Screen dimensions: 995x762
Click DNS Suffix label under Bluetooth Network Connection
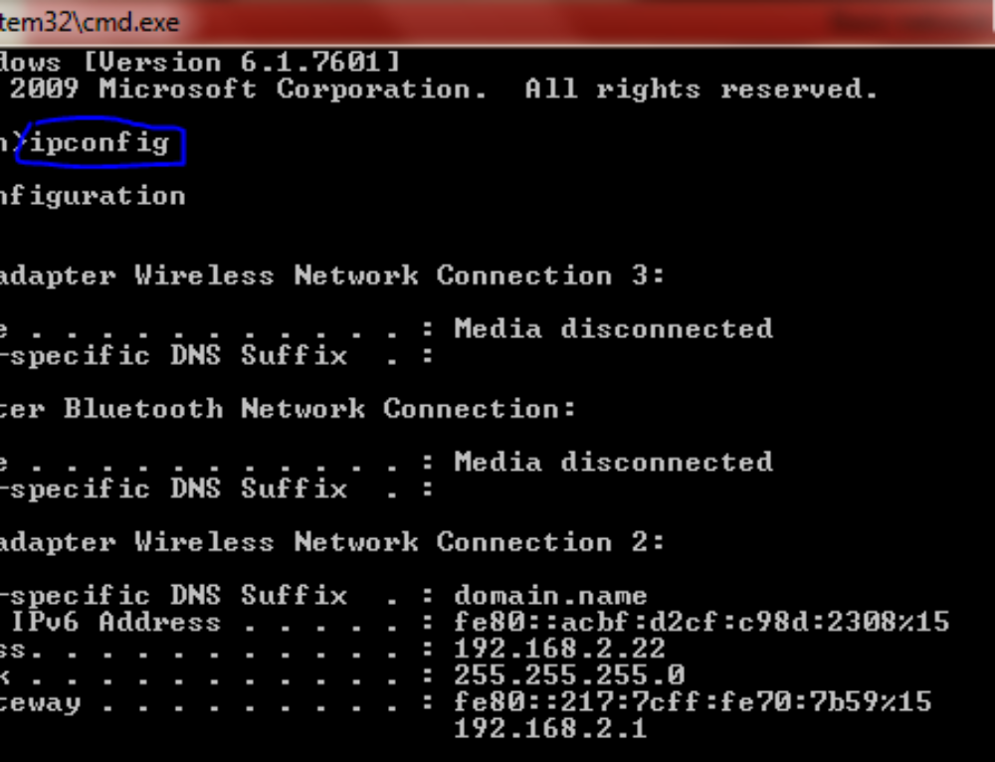(x=259, y=488)
